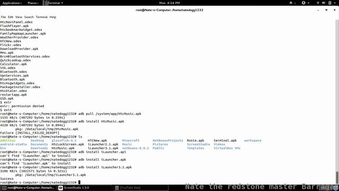Click 'adb pull /system/app/HtcMusic.apk' command

[x=110, y=114]
